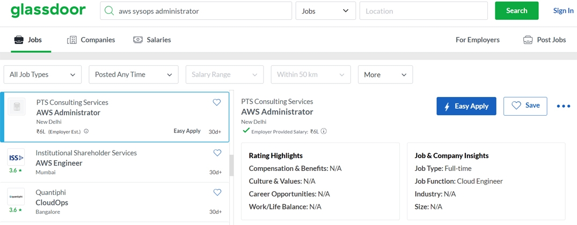Click the ISS company logo
Image resolution: width=577 pixels, height=225 pixels.
coord(16,157)
